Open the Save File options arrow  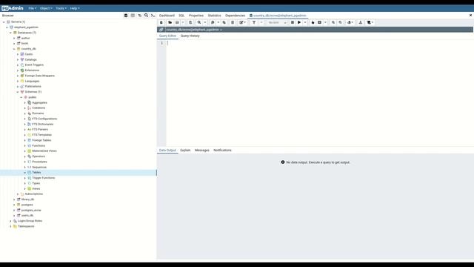tap(183, 22)
